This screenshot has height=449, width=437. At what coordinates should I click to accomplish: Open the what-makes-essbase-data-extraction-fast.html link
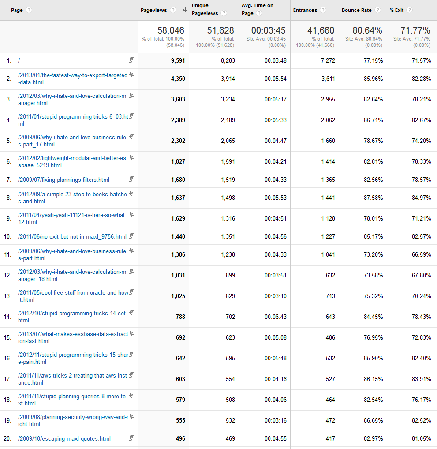pyautogui.click(x=73, y=337)
